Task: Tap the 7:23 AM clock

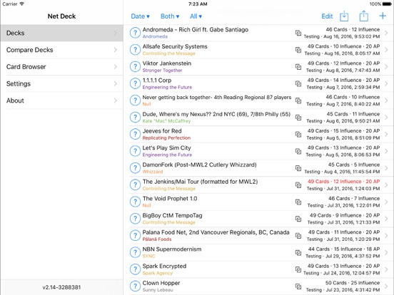Action: pyautogui.click(x=198, y=4)
